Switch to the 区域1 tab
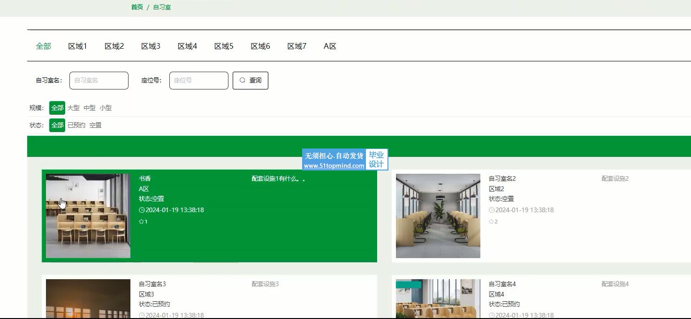 [x=78, y=46]
